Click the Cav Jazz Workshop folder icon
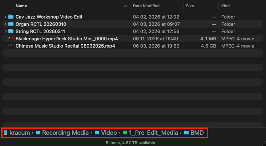 click(11, 17)
